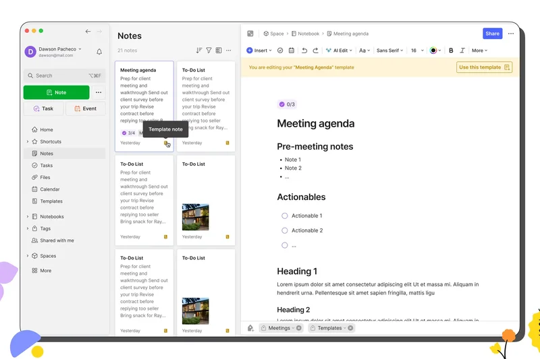Check the third empty actionable checkbox
Viewport: 540px width, 359px height.
coord(284,245)
